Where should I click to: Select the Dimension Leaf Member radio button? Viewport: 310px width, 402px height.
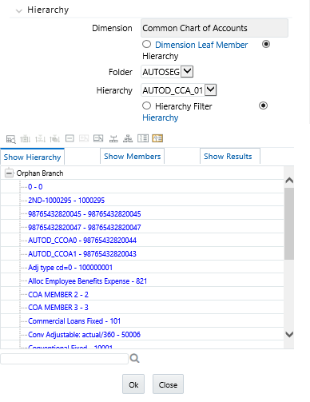146,44
